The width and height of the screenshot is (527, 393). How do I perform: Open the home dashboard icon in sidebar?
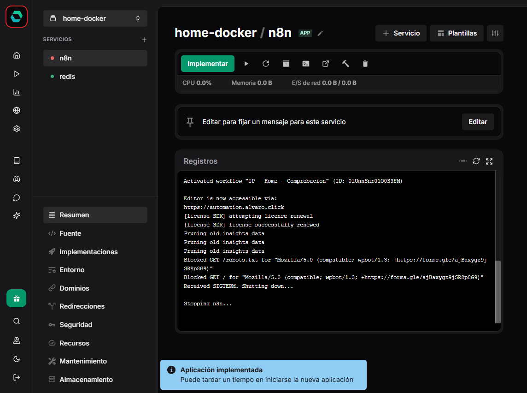[x=17, y=55]
